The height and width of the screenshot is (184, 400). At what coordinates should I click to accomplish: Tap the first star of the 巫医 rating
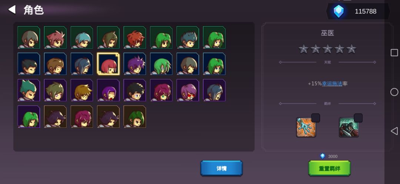[303, 49]
